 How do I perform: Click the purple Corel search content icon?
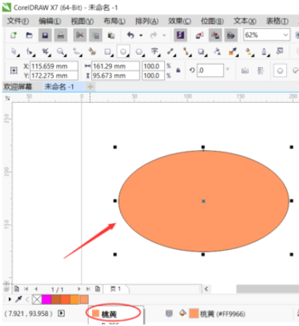180,35
